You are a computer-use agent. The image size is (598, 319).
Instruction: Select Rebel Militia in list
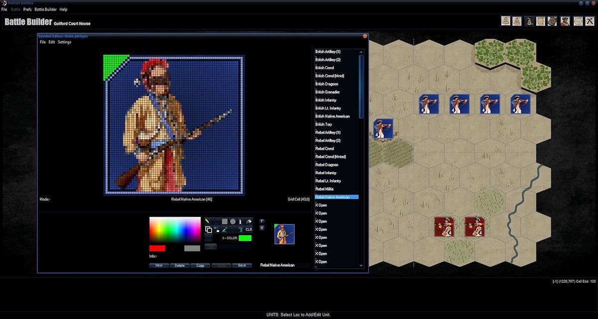pos(324,189)
